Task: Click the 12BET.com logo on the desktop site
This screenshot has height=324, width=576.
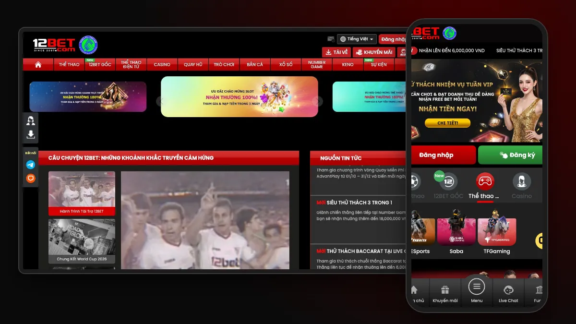Action: [x=54, y=45]
